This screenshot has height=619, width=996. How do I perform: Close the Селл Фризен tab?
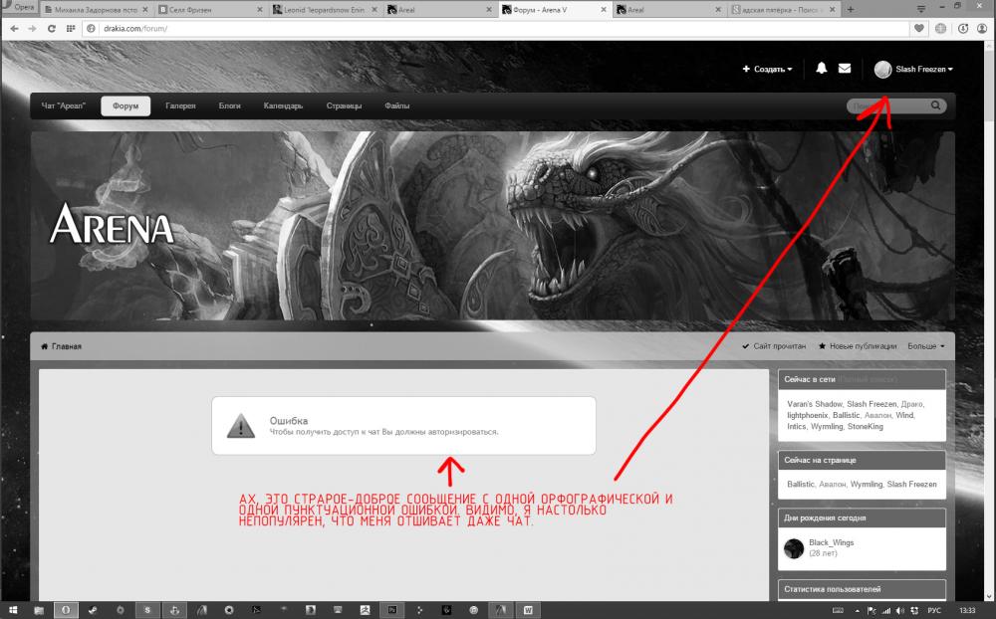(x=260, y=10)
